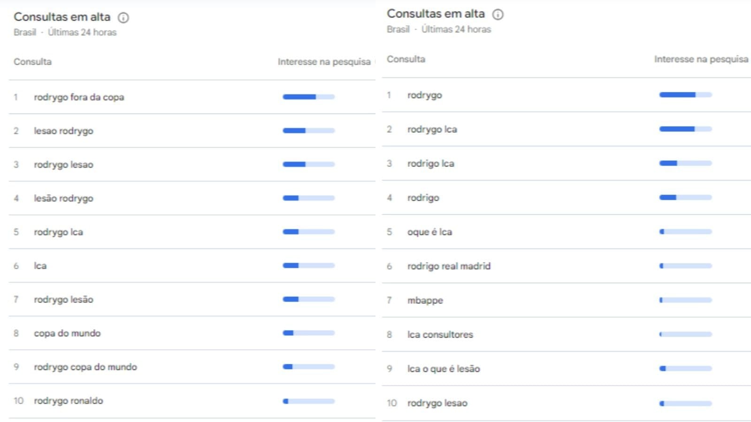The height and width of the screenshot is (422, 751).
Task: Open the query 'copa do mundo'
Action: tap(67, 333)
